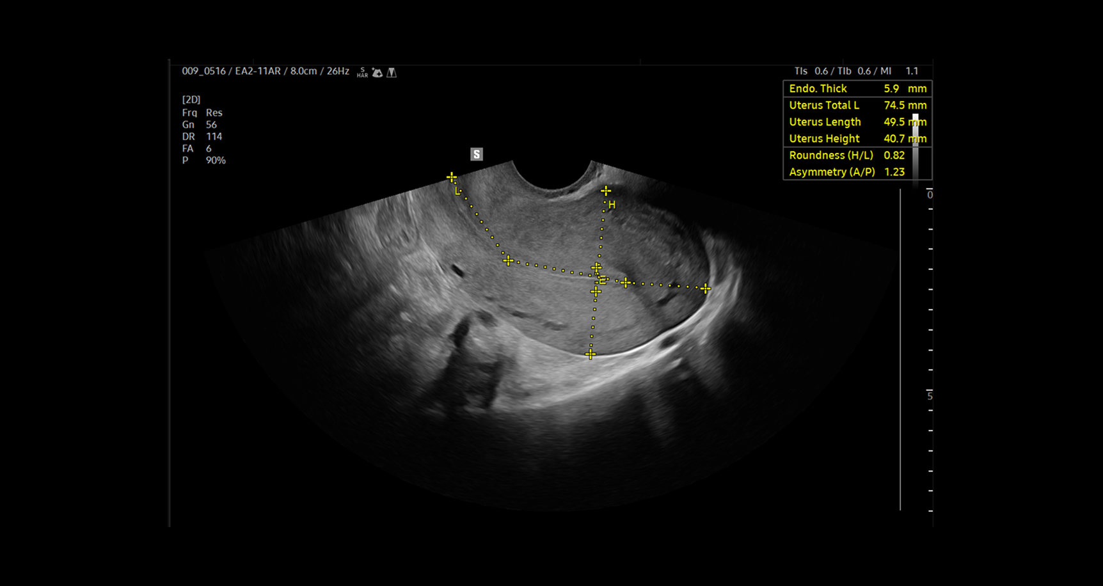
Task: Click the trapezoid scan mode icon
Action: (392, 73)
